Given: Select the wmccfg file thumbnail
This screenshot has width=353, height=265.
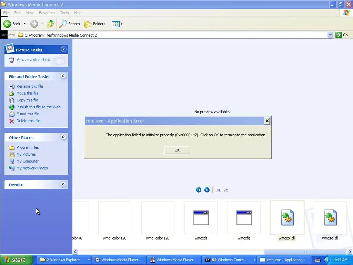Looking at the screenshot, I should [244, 218].
